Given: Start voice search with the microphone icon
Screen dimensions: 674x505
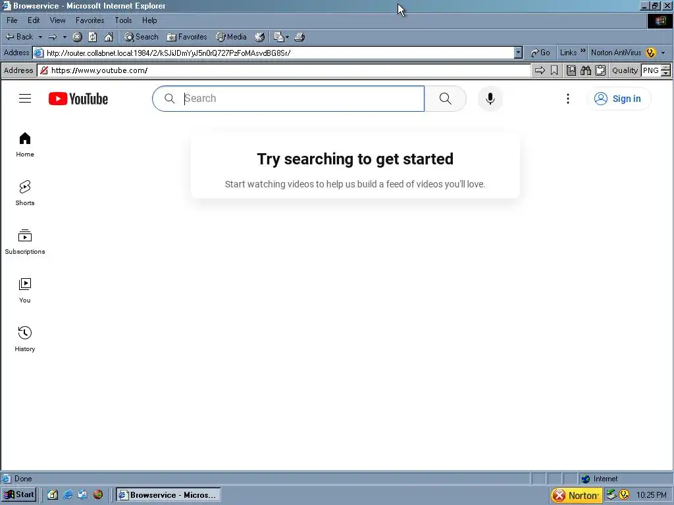Looking at the screenshot, I should pos(490,99).
